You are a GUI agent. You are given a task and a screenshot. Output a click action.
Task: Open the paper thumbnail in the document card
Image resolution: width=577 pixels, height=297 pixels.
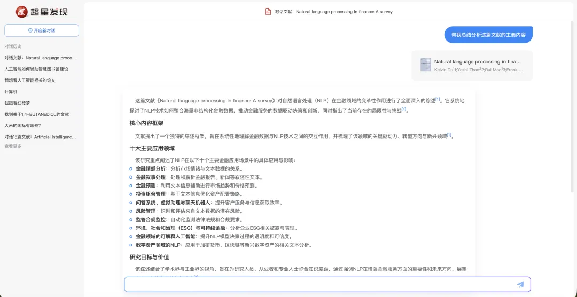(x=425, y=65)
